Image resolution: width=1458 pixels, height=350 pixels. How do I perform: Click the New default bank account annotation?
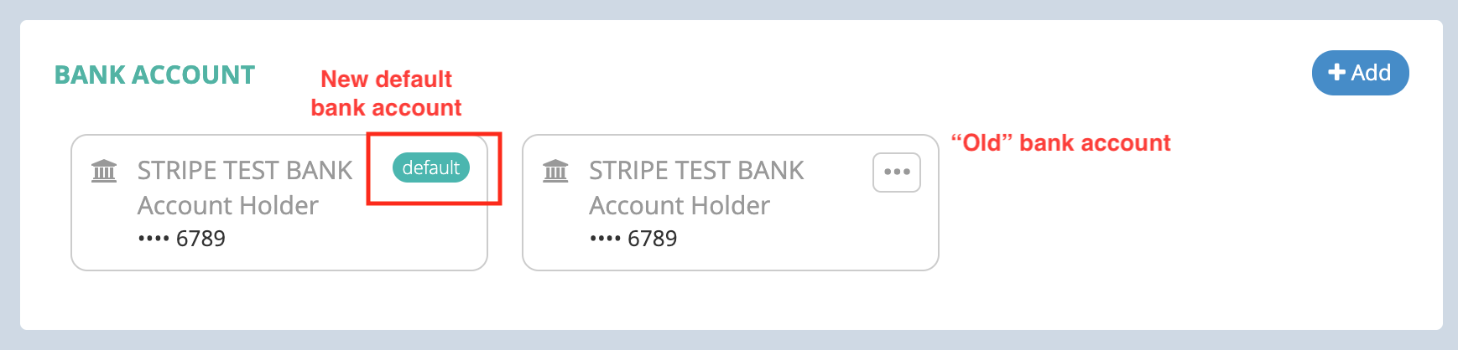coord(387,93)
